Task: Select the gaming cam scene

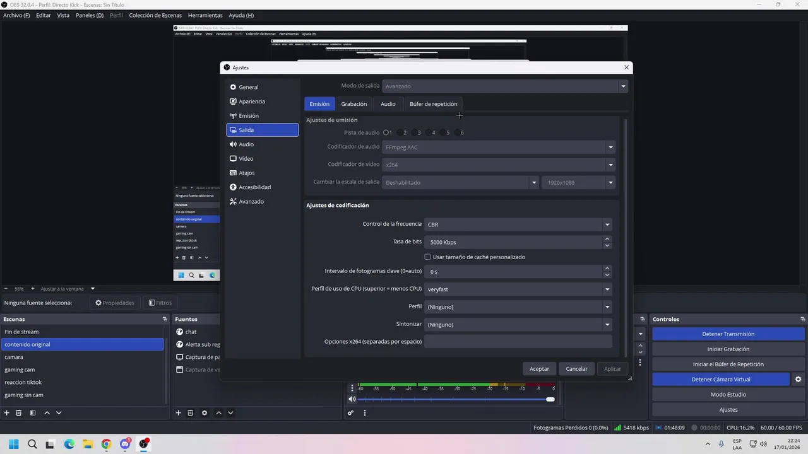Action: (x=83, y=370)
